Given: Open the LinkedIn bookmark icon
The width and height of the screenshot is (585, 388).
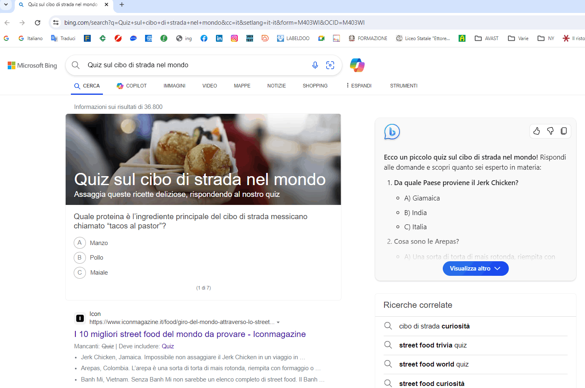Looking at the screenshot, I should click(219, 38).
